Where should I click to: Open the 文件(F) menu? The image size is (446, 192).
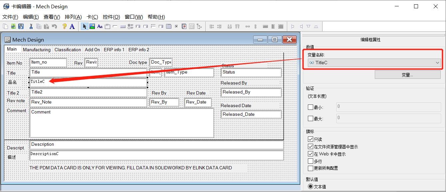click(x=10, y=17)
